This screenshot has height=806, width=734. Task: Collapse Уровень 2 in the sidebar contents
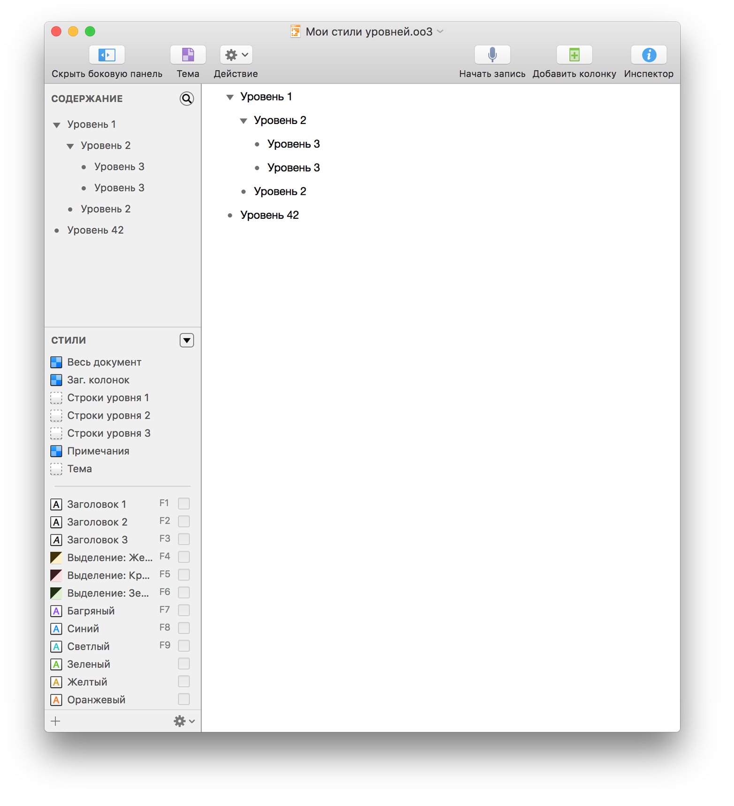pos(70,146)
